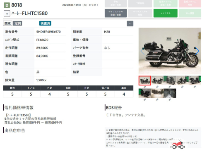Click the plus icon beside ハーレーFLHTC1580
This screenshot has height=156, width=207.
(7, 14)
